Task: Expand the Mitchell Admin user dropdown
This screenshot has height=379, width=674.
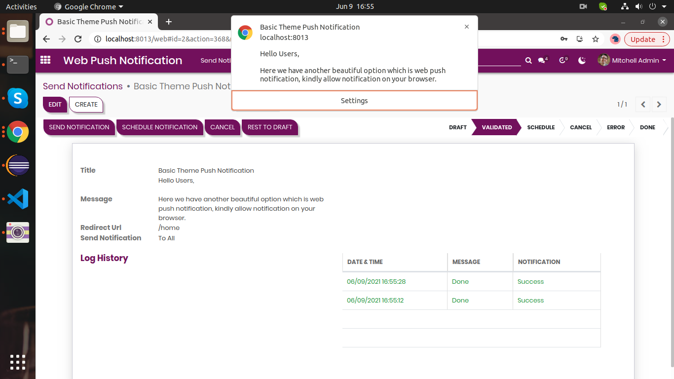Action: point(632,60)
